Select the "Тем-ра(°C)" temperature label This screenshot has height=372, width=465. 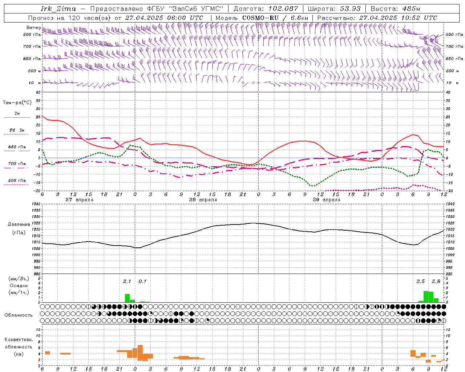point(17,103)
